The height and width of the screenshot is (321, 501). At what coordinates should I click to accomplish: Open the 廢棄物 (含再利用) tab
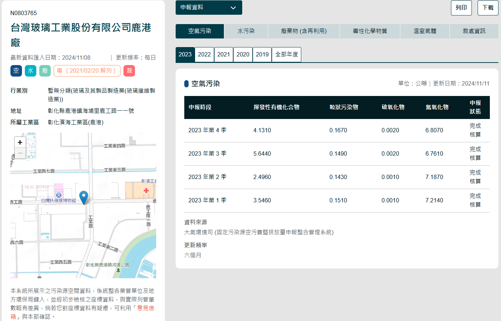tap(304, 31)
